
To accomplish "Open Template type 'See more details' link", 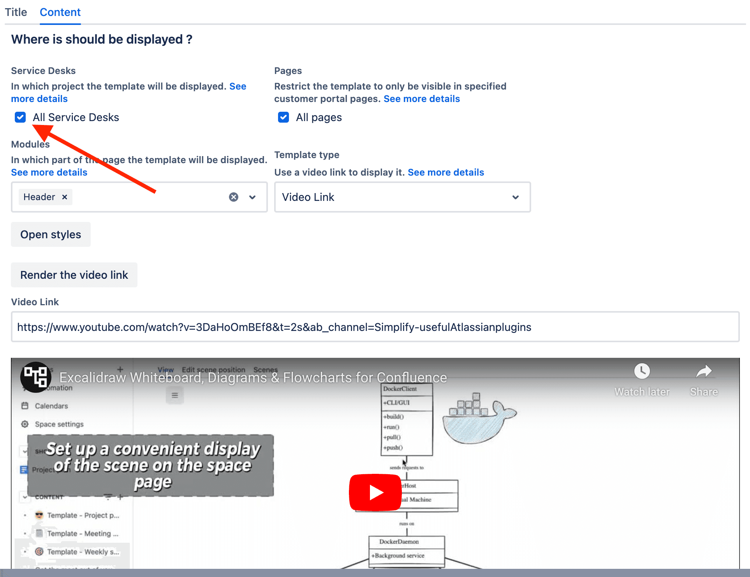I will coord(446,172).
